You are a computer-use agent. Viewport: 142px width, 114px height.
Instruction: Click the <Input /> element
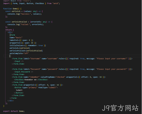click(x=19, y=61)
